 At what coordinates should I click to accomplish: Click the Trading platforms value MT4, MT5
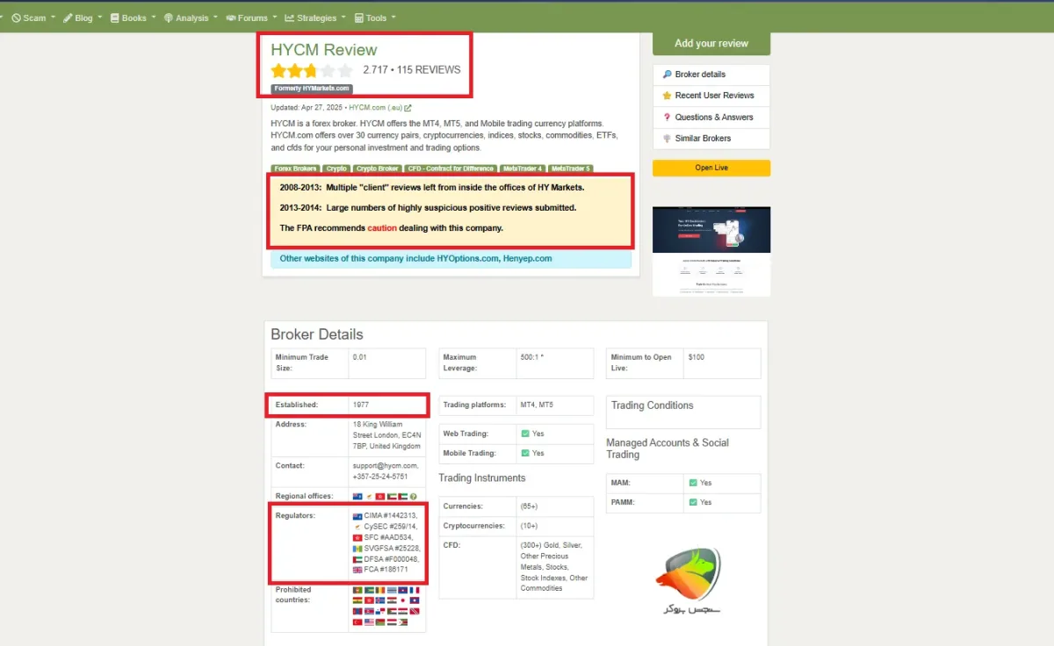coord(537,406)
